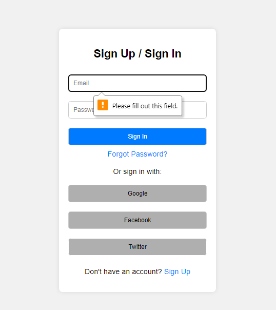Click the orange exclamation warning icon
Viewport: 276px width, 310px height.
(x=103, y=105)
